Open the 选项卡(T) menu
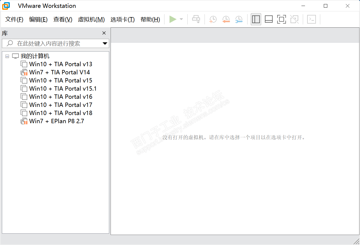This screenshot has height=245, width=360. pos(123,19)
